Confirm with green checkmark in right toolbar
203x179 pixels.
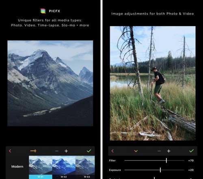coord(191,151)
